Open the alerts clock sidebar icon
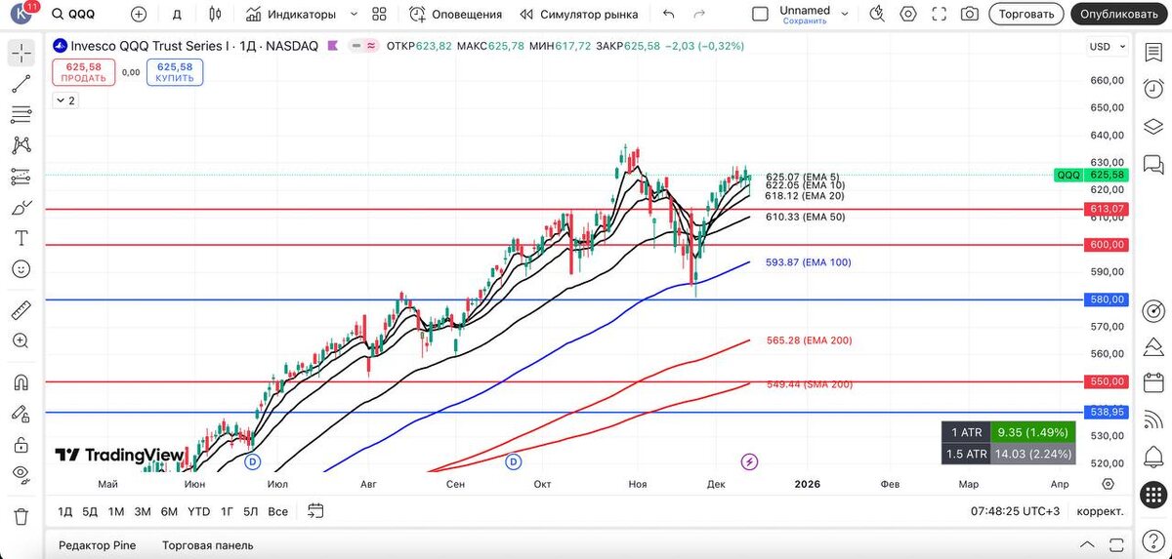This screenshot has width=1172, height=559. click(x=1153, y=91)
